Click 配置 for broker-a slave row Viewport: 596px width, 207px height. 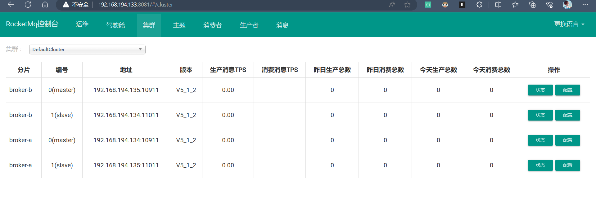pyautogui.click(x=567, y=165)
